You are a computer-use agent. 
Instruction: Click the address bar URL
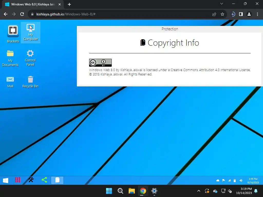(66, 14)
